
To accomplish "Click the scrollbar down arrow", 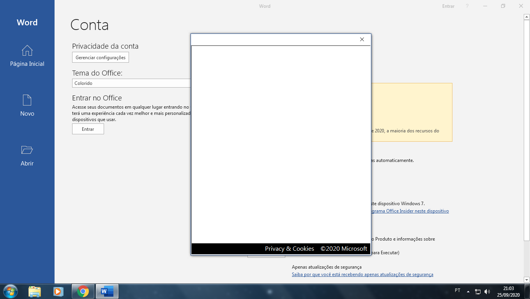I will pos(526,280).
